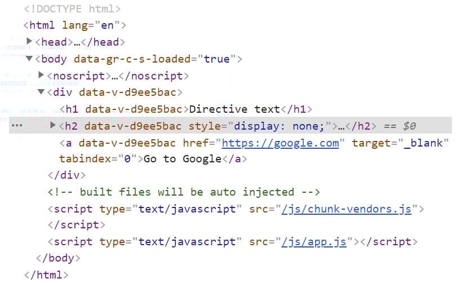Select the closing body tag
This screenshot has height=283, width=461.
point(58,258)
